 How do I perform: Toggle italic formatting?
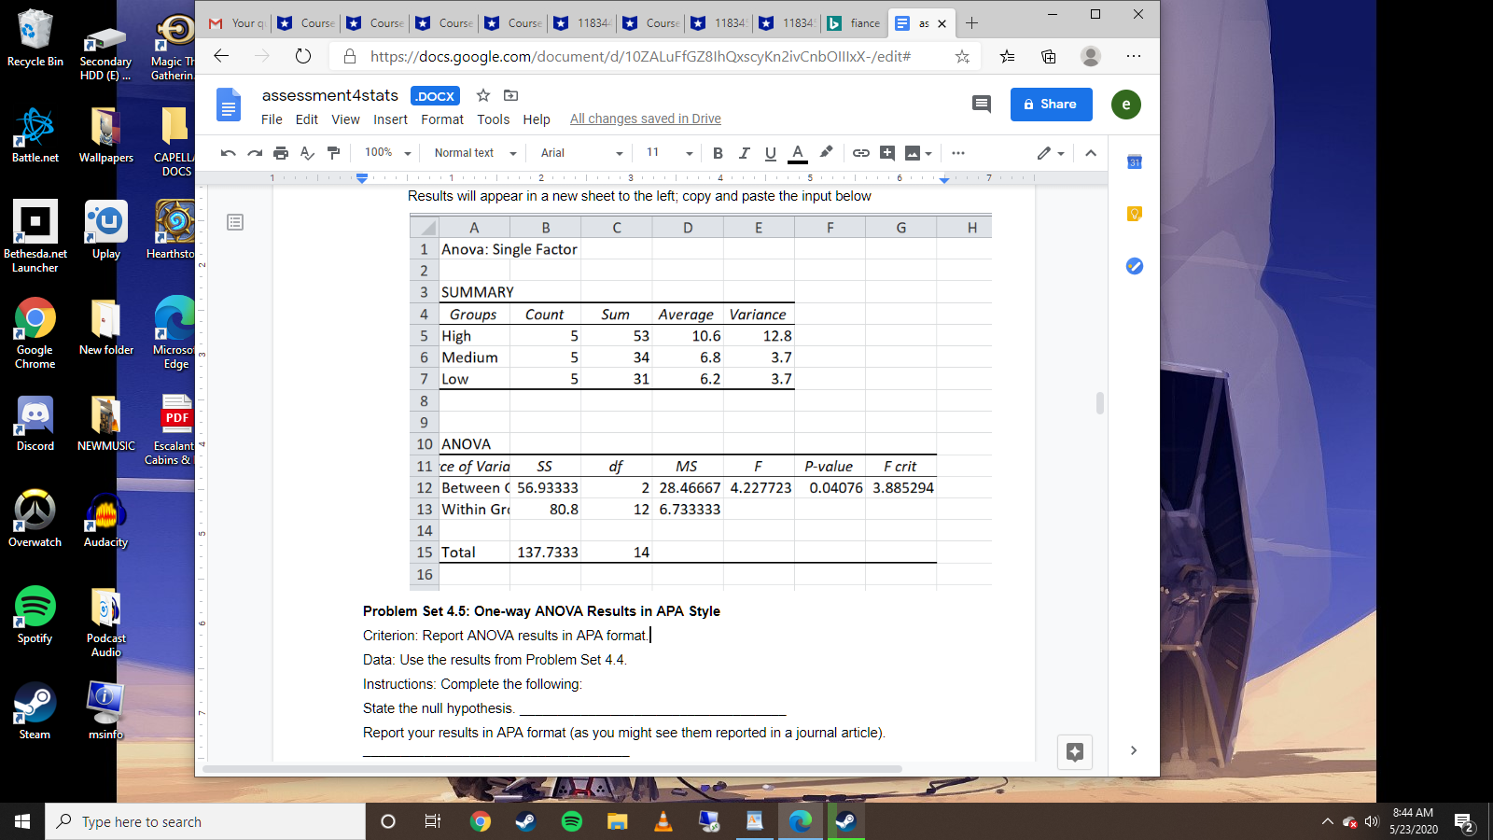744,153
